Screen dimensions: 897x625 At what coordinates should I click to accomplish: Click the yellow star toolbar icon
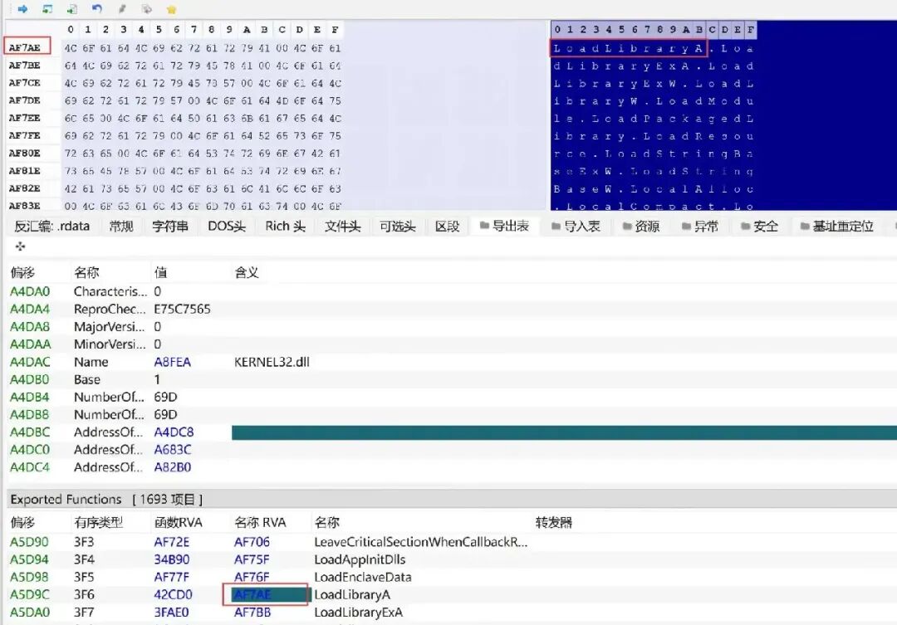click(171, 9)
